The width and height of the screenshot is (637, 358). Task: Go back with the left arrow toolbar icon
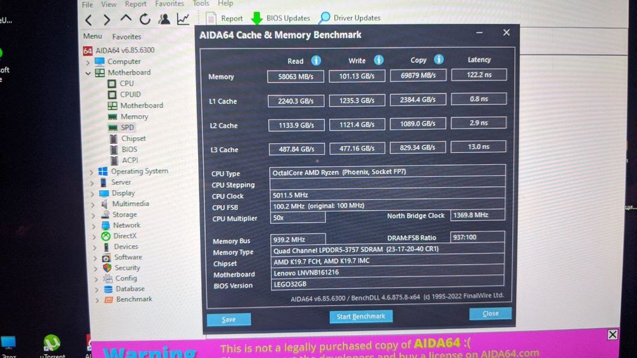coord(89,20)
